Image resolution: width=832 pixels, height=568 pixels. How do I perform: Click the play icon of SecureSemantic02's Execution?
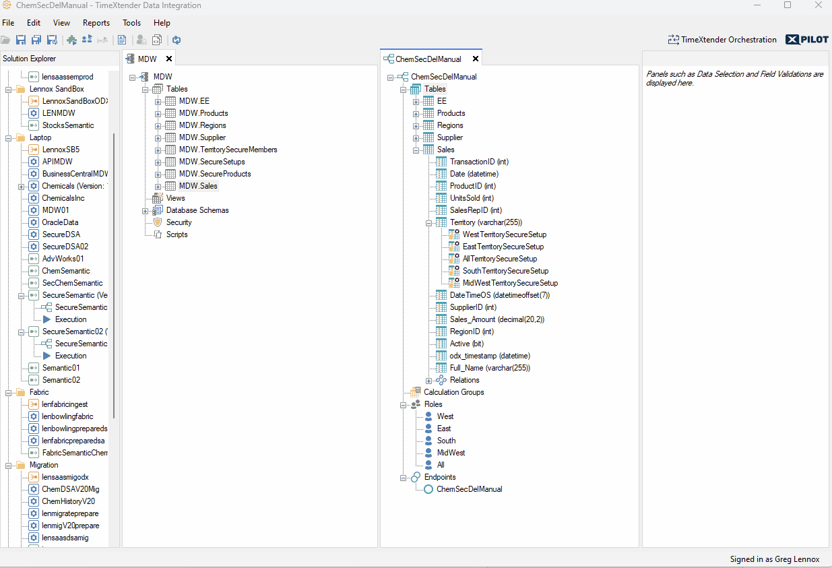(x=47, y=356)
